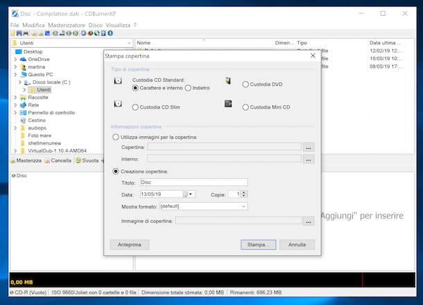
Task: Click the Custodia CD Standard case icon
Action: click(x=117, y=82)
